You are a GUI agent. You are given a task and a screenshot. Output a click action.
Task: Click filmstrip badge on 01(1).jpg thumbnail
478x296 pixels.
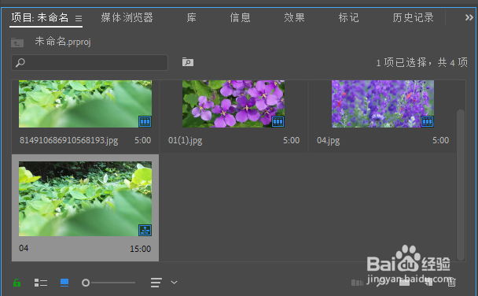[278, 122]
